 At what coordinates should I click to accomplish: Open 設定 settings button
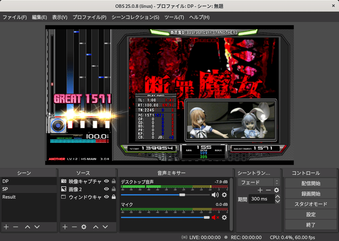point(311,214)
